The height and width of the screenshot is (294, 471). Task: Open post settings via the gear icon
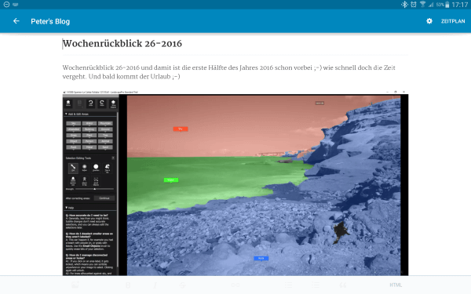tap(429, 21)
